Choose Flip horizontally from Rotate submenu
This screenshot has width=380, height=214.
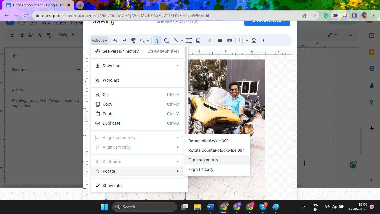click(203, 160)
